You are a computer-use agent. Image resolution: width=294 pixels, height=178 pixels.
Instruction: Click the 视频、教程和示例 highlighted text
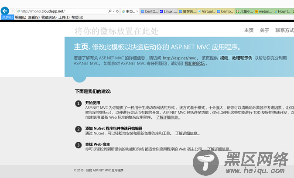pyautogui.click(x=236, y=58)
